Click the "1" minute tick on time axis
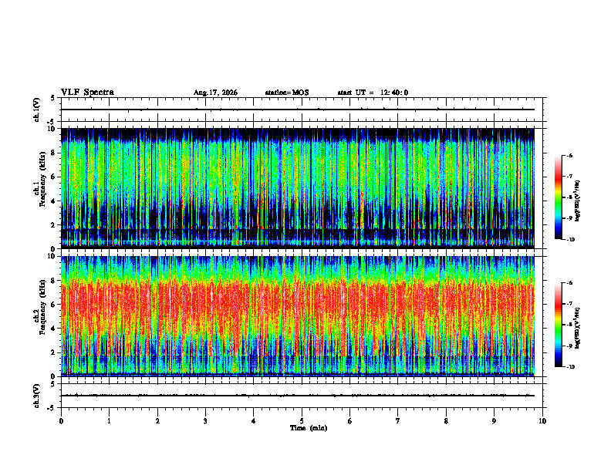Viewport: 611px width, 472px height. (109, 421)
